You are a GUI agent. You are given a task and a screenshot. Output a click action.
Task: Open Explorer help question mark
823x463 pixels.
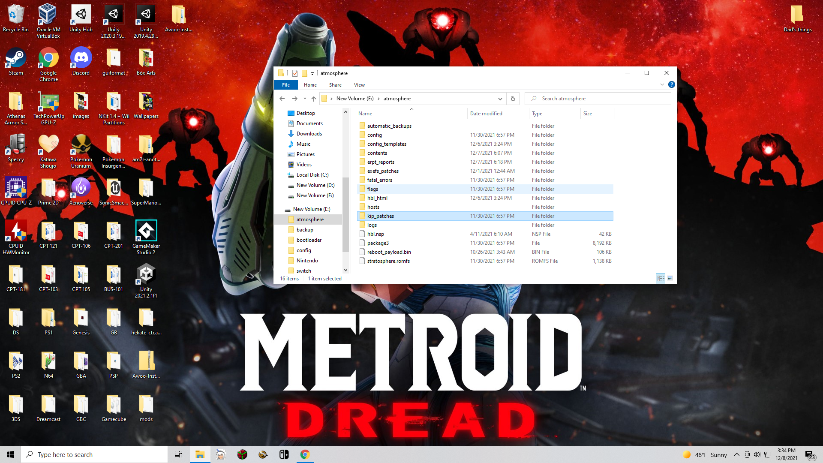pos(672,85)
